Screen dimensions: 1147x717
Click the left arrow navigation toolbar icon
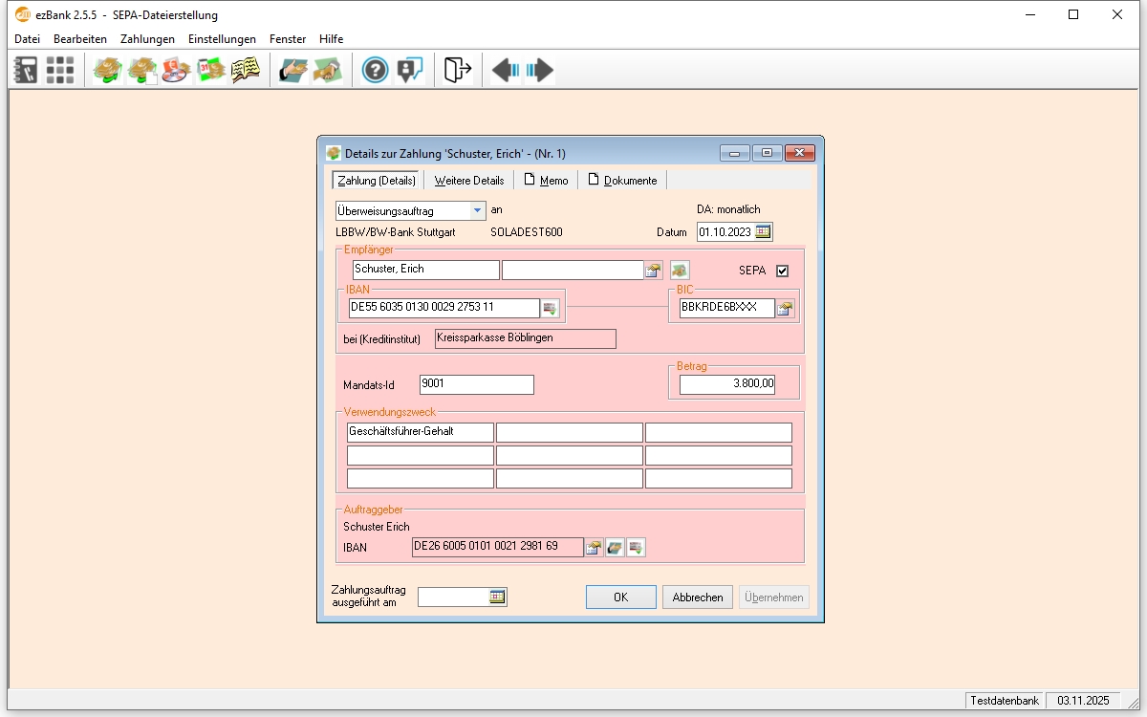click(x=506, y=70)
